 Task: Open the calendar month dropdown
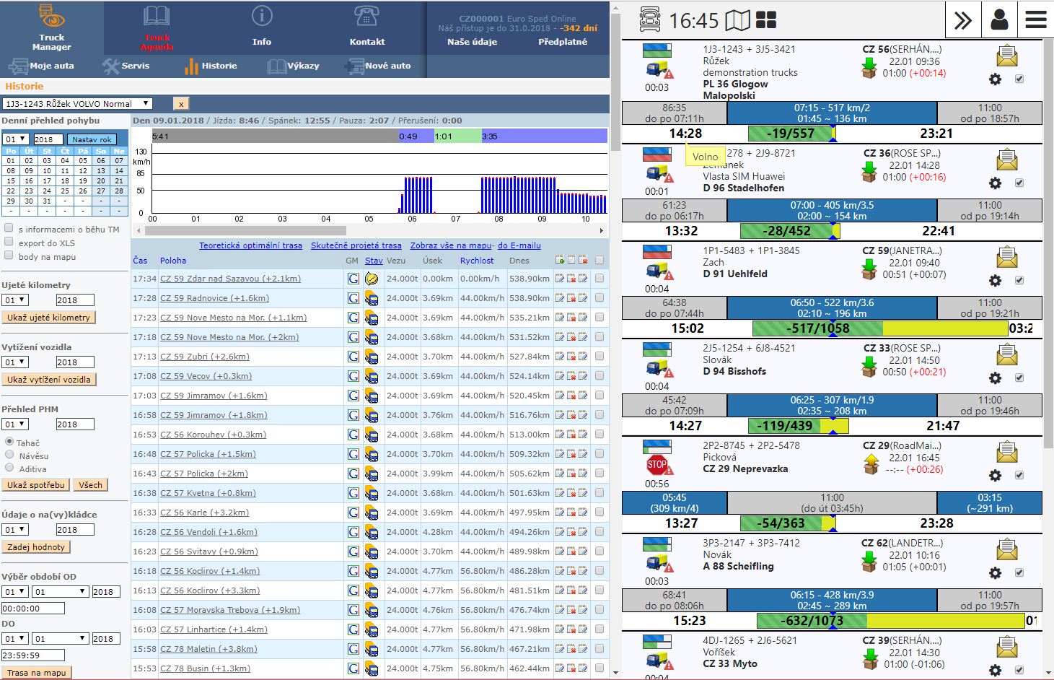pos(15,139)
